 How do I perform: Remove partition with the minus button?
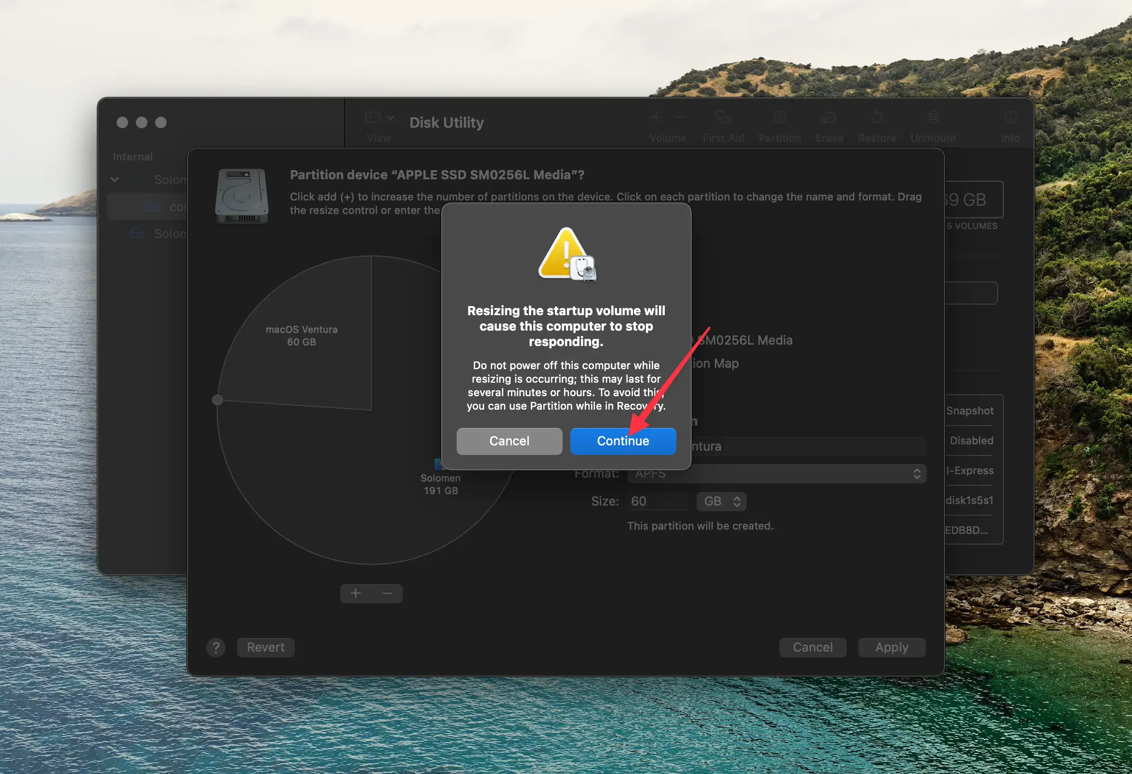tap(387, 593)
